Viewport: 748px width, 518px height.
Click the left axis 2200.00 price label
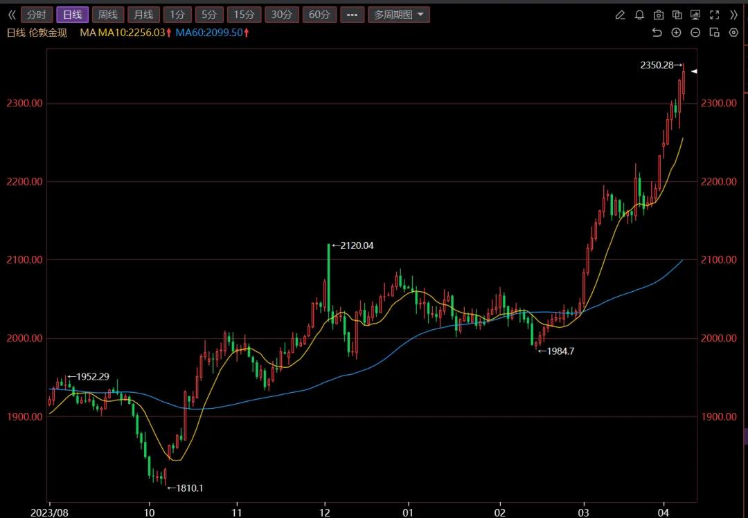[x=24, y=182]
